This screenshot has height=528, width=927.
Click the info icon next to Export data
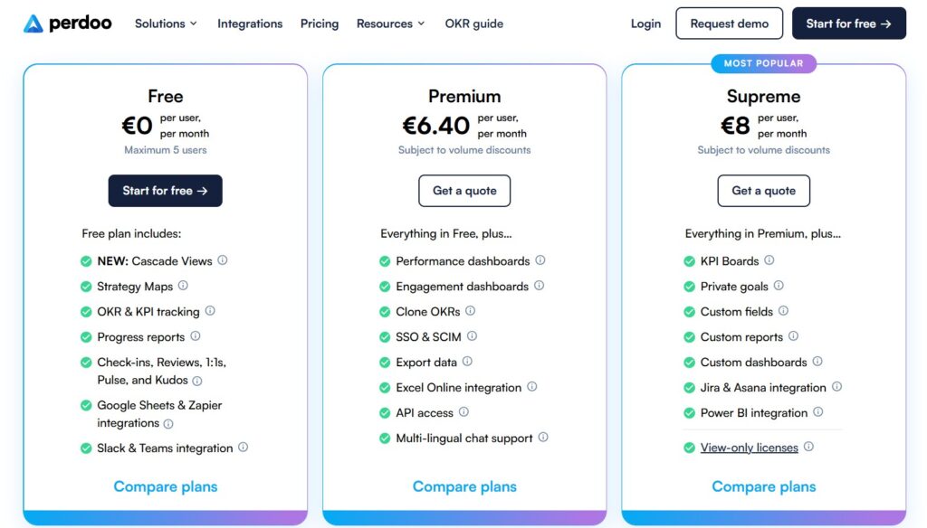click(466, 361)
